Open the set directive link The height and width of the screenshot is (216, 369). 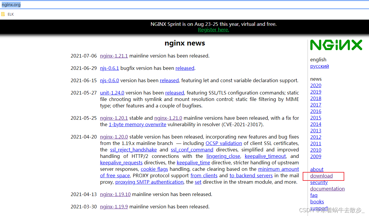coord(198,182)
